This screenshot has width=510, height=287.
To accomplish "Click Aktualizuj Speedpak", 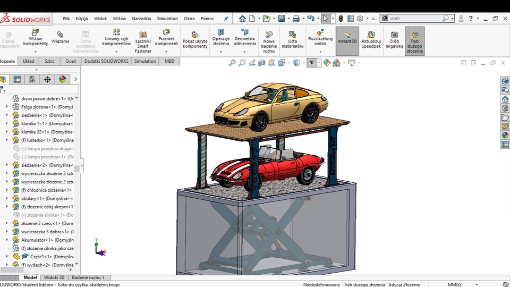I will click(371, 39).
